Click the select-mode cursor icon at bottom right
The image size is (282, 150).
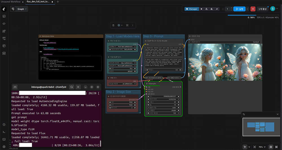coord(245,147)
